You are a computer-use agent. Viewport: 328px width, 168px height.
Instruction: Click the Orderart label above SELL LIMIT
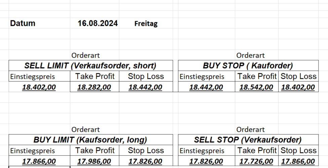85,56
